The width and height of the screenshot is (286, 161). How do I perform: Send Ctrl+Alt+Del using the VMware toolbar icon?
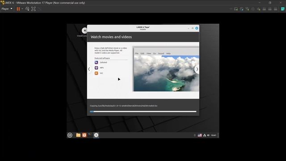coord(27,9)
